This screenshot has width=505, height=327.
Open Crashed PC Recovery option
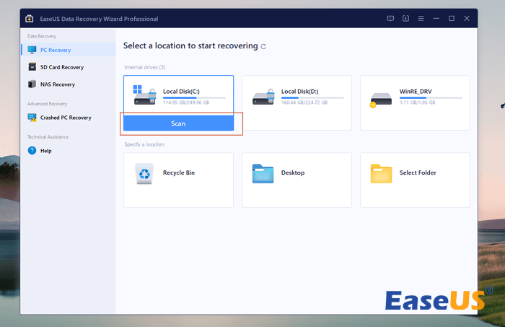[x=69, y=118]
